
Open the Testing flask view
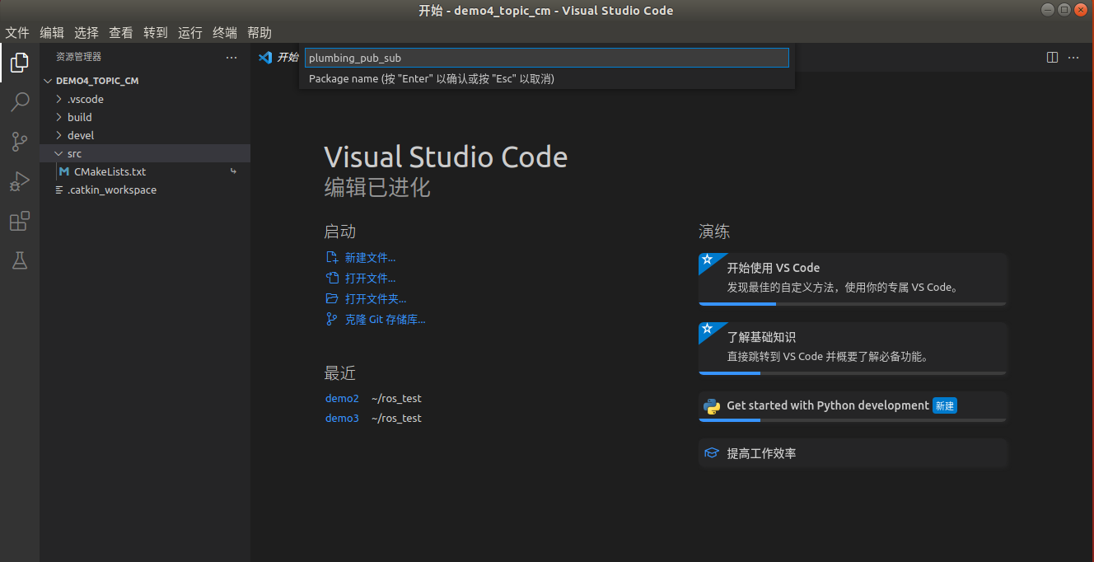[20, 260]
